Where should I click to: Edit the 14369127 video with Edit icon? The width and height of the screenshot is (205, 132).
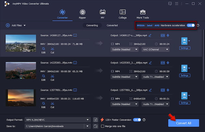(x=43, y=50)
